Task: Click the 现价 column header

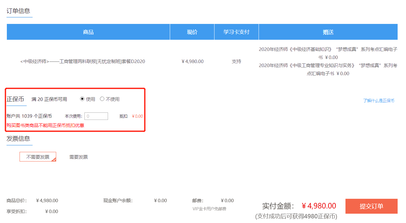Action: click(x=192, y=31)
